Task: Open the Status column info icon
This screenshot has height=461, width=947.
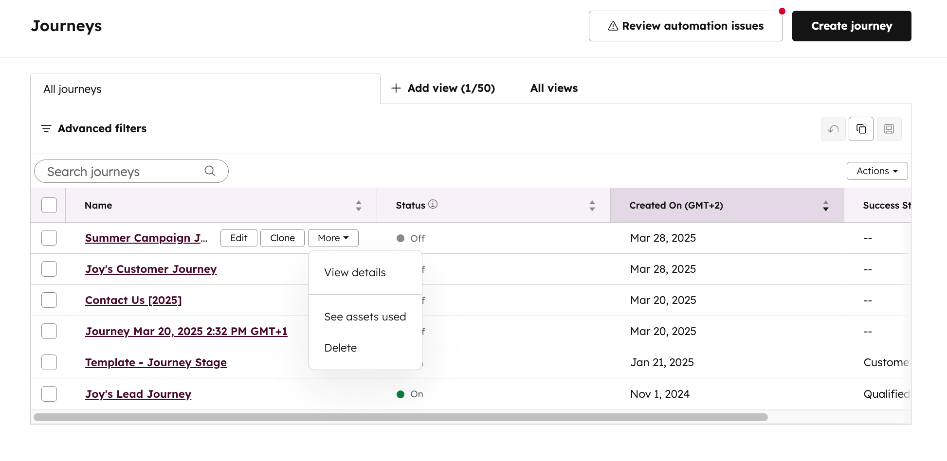Action: click(x=433, y=204)
